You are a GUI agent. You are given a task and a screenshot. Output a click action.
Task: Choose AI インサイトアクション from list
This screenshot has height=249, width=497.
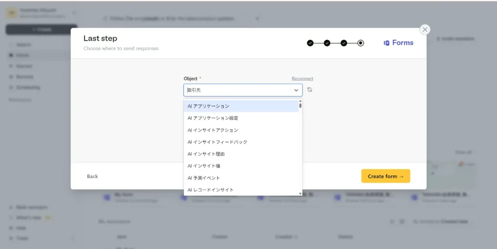[x=241, y=130]
